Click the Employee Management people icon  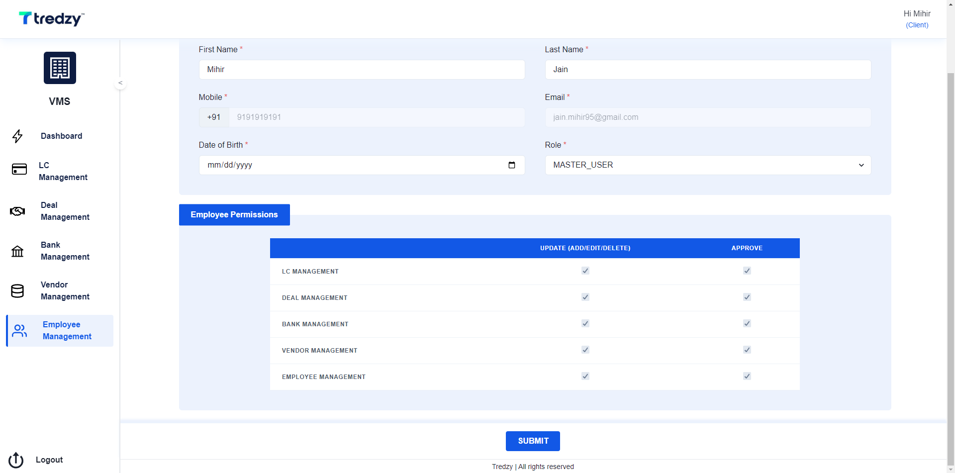(19, 331)
